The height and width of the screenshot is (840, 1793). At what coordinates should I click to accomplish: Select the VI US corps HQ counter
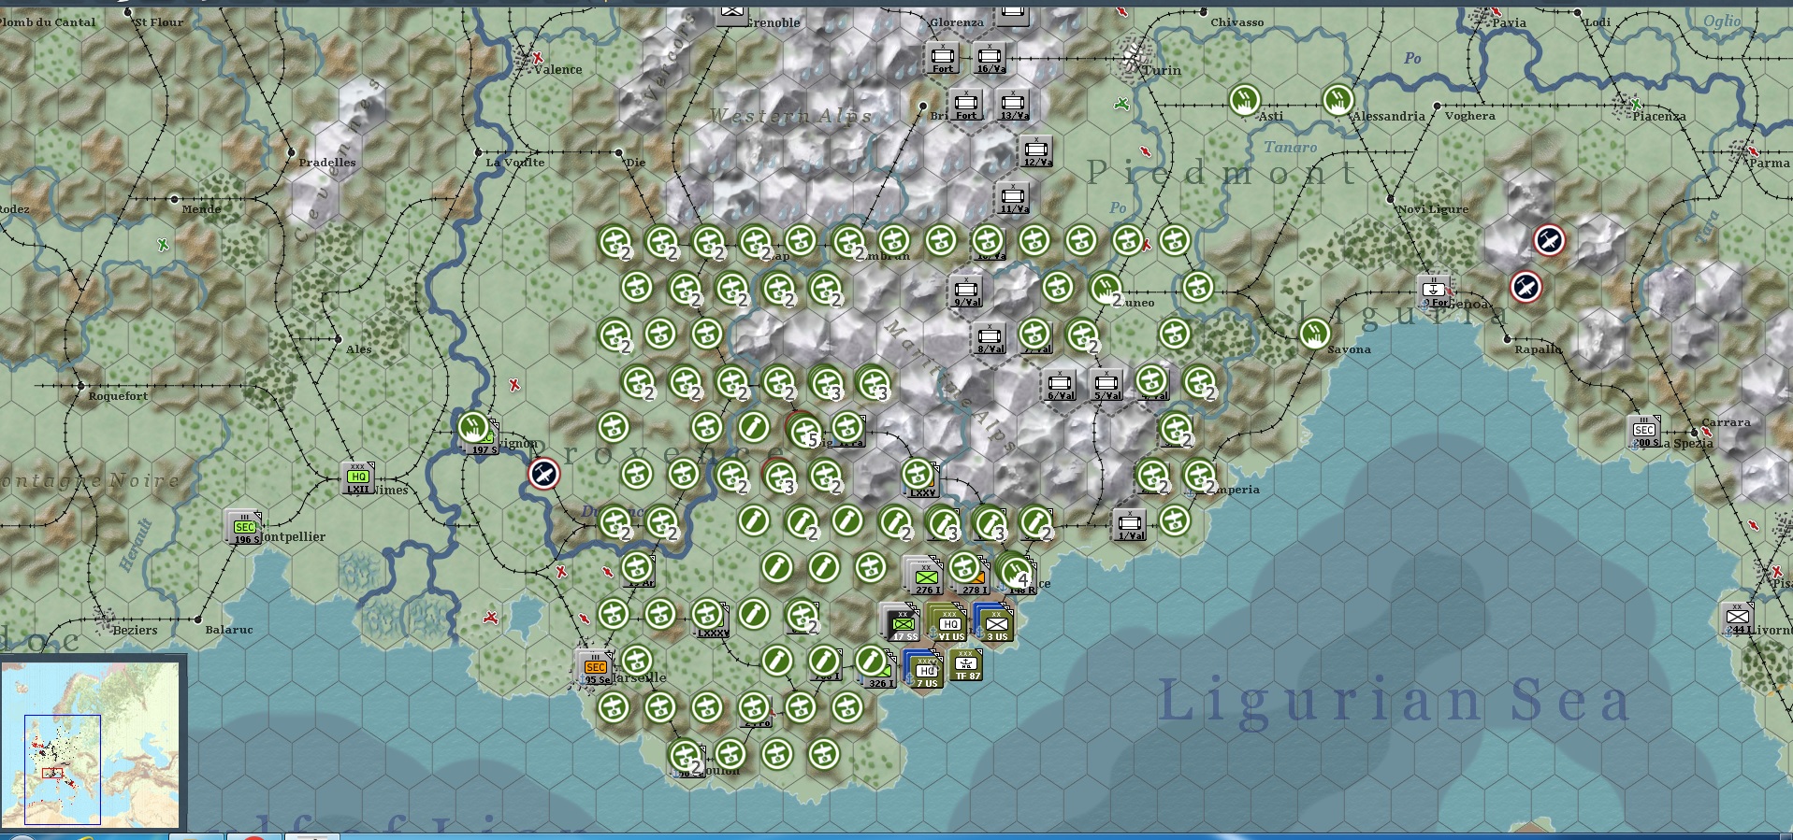tap(948, 623)
